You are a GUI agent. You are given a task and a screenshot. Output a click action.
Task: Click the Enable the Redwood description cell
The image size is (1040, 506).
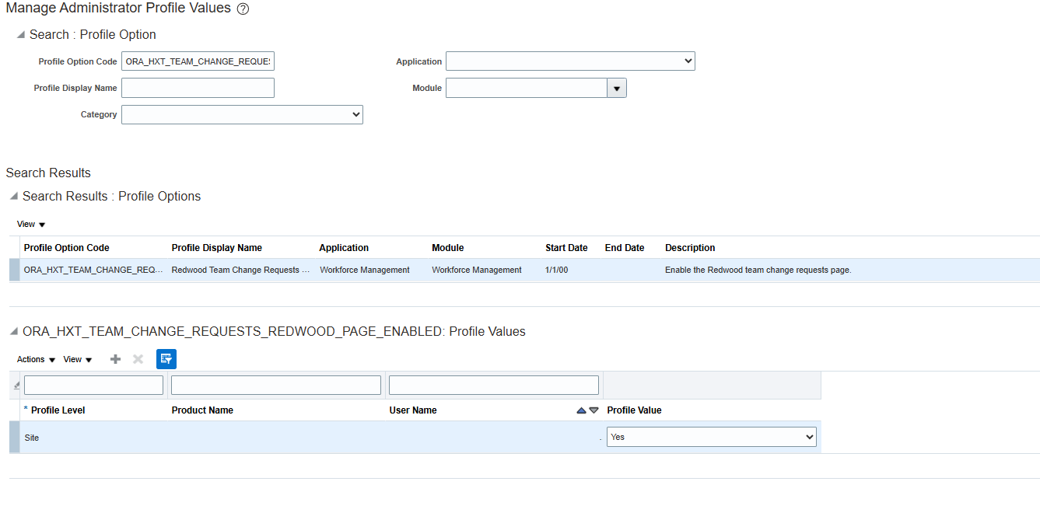click(758, 270)
